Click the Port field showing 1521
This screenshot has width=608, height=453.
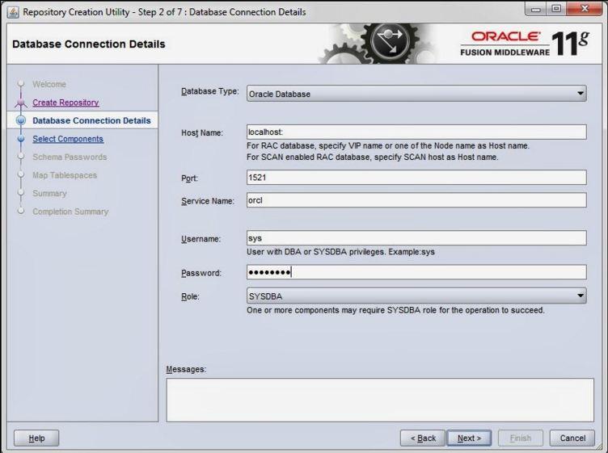coord(416,178)
